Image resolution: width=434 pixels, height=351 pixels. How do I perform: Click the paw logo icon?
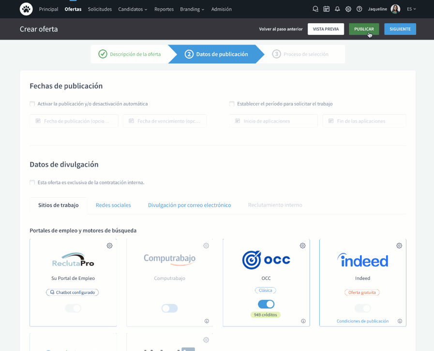26,9
